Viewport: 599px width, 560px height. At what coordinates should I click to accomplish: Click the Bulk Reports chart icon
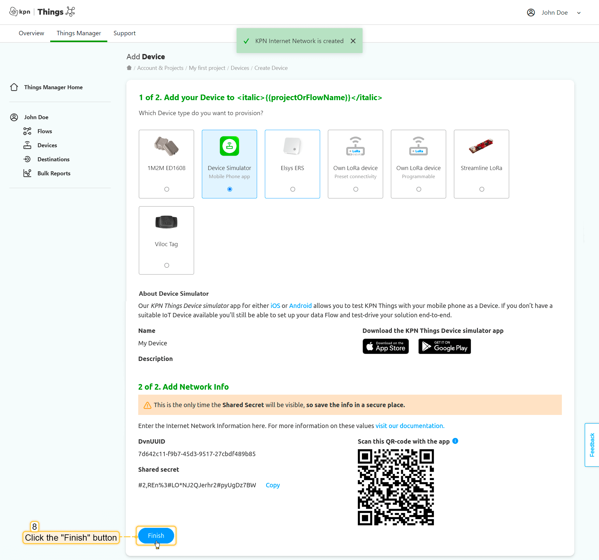27,173
